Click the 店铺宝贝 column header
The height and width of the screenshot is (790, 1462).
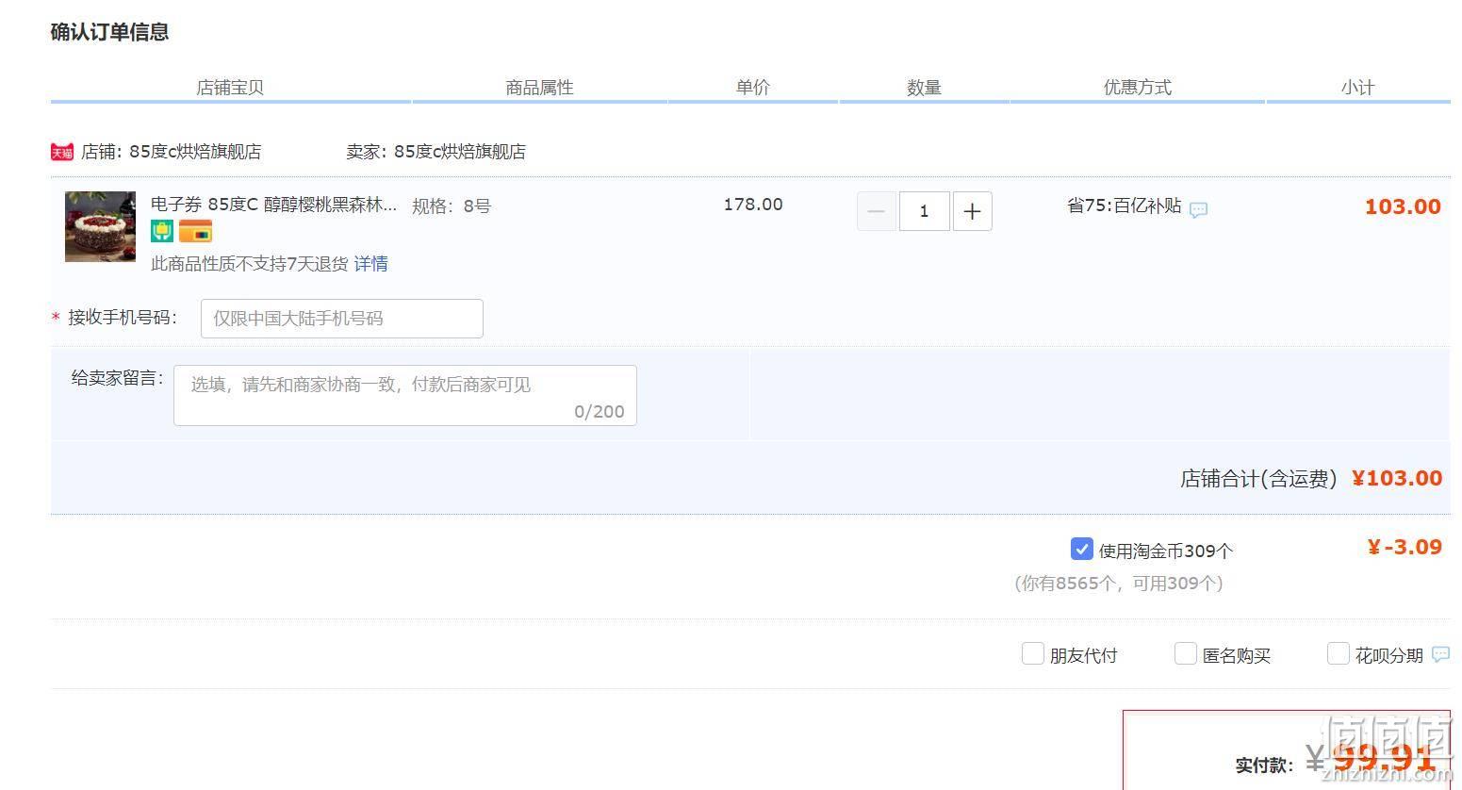pyautogui.click(x=230, y=88)
